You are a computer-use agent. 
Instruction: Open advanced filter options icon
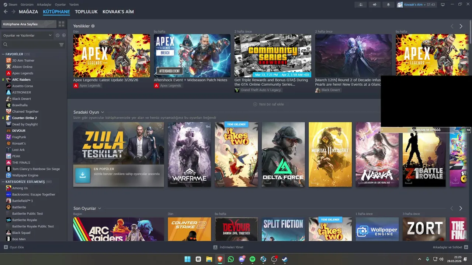(61, 45)
